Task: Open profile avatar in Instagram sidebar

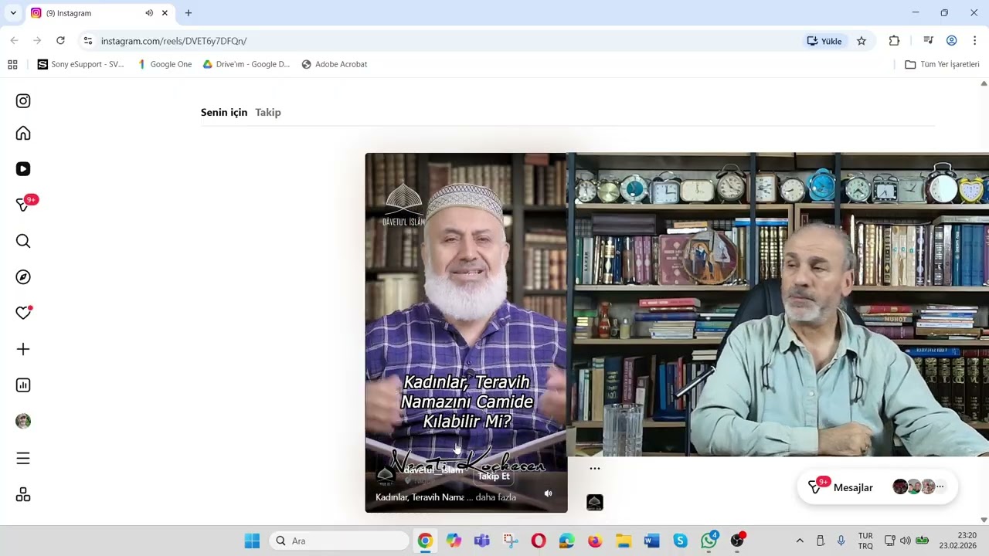Action: click(23, 421)
